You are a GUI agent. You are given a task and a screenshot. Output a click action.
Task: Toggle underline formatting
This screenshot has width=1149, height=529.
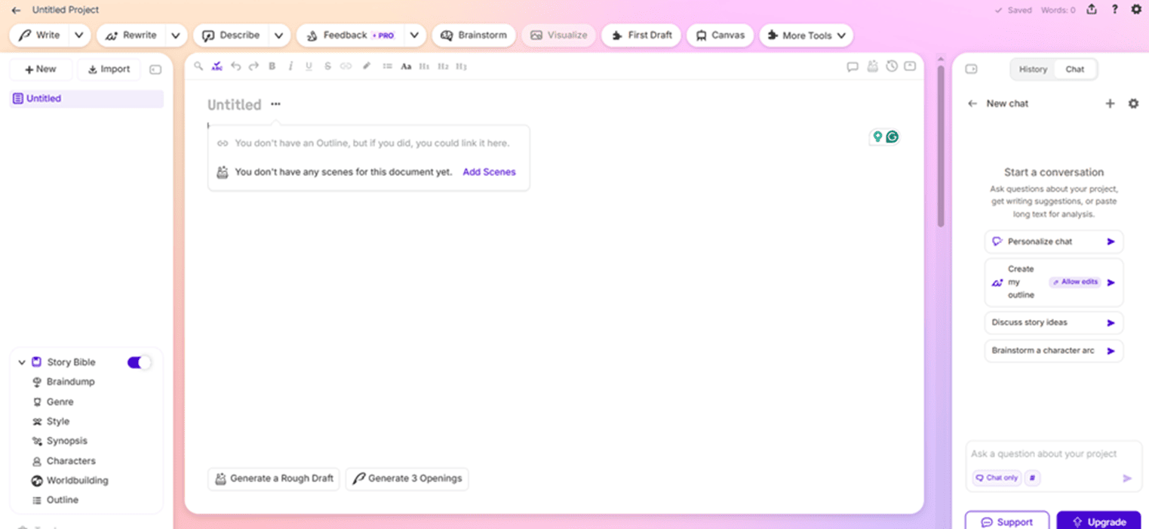coord(309,66)
